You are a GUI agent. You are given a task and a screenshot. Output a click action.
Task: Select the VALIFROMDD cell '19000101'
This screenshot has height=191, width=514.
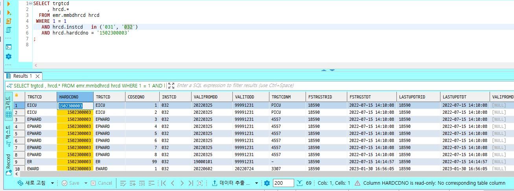pyautogui.click(x=212, y=162)
